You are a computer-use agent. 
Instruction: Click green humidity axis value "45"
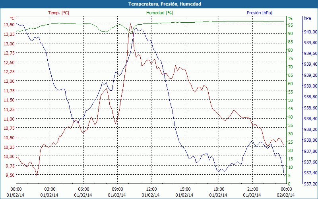coord(291,109)
